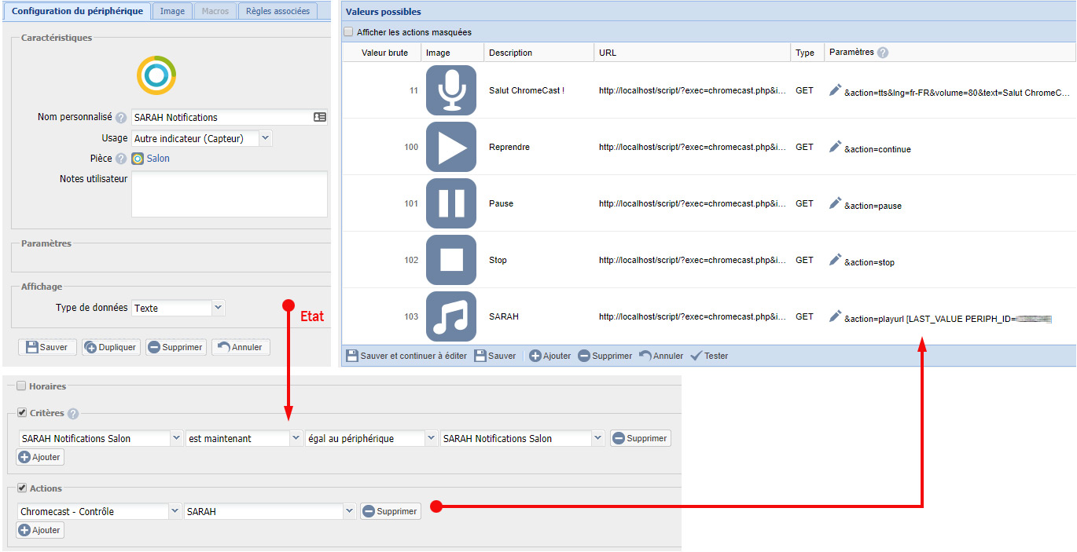The image size is (1077, 552).
Task: Click the Dupliquer button
Action: [x=111, y=347]
